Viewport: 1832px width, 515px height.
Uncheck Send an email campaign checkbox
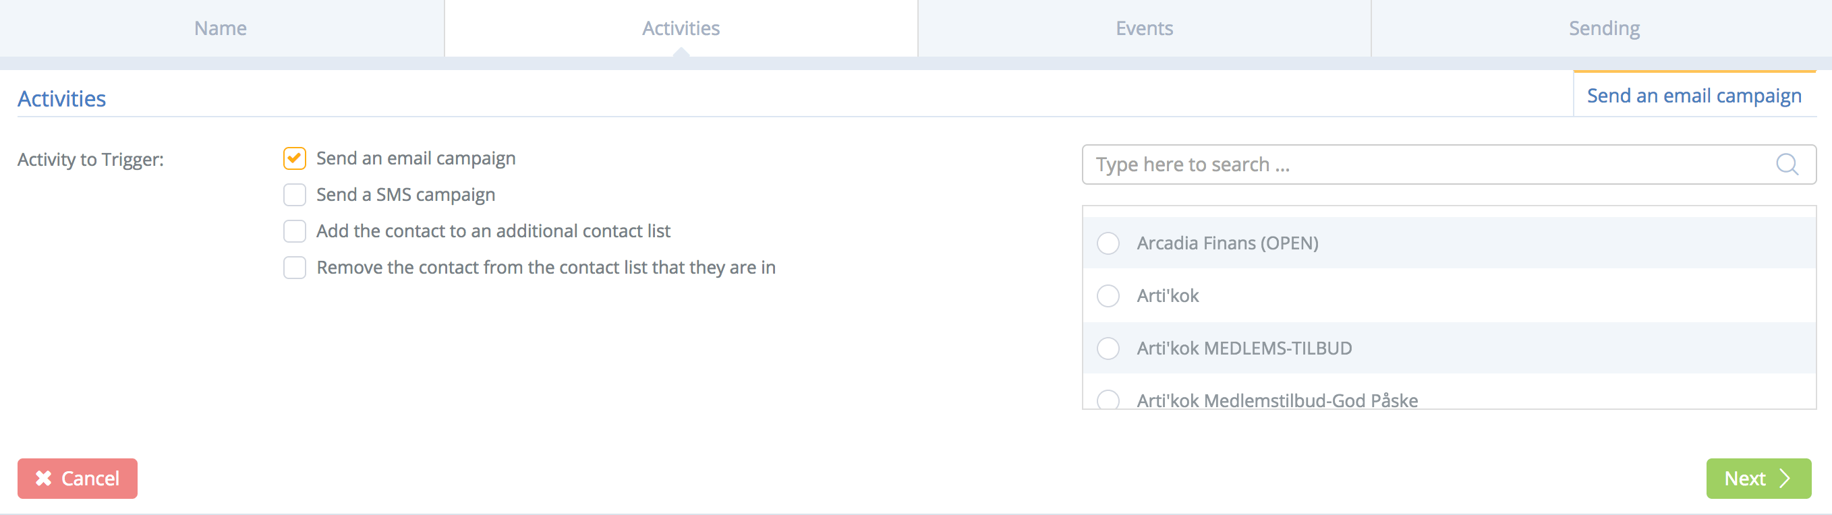[x=294, y=158]
